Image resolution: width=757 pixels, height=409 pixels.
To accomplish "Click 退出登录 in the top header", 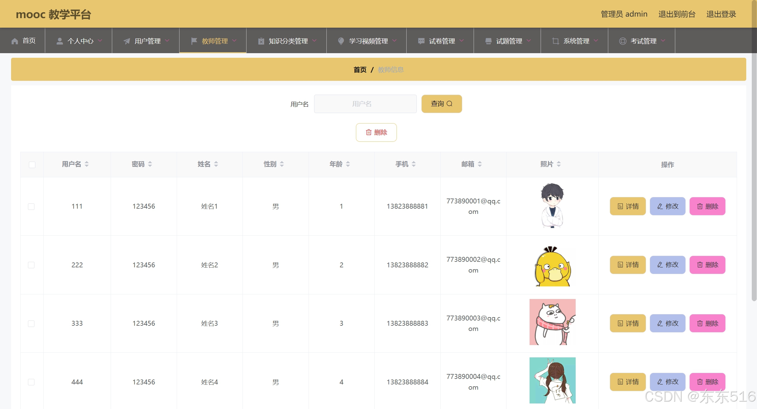I will [x=721, y=14].
